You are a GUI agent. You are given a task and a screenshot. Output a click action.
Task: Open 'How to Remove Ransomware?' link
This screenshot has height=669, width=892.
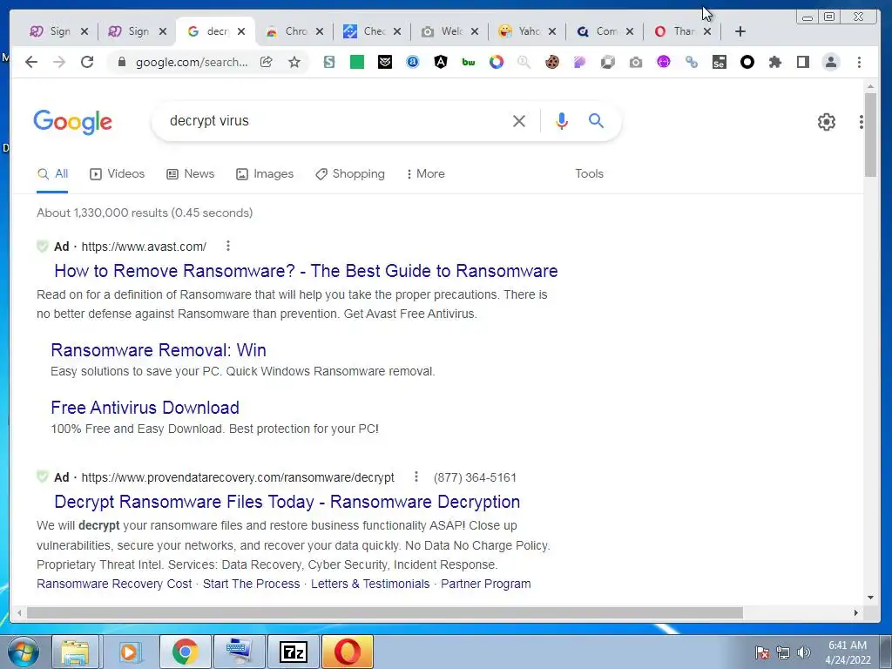[306, 271]
